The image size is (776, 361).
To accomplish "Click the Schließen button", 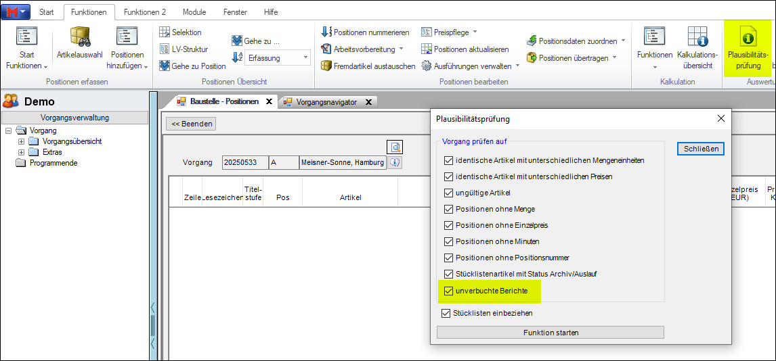I will coord(700,149).
